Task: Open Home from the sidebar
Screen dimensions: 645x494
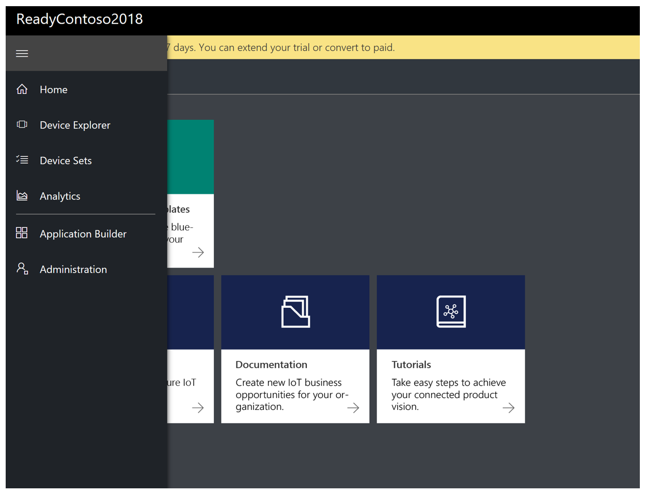Action: click(86, 89)
